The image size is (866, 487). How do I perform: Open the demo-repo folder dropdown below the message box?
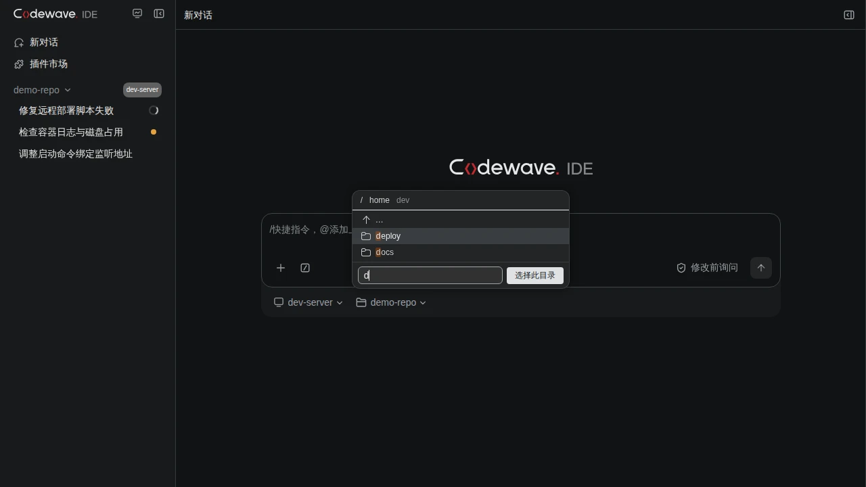click(391, 302)
